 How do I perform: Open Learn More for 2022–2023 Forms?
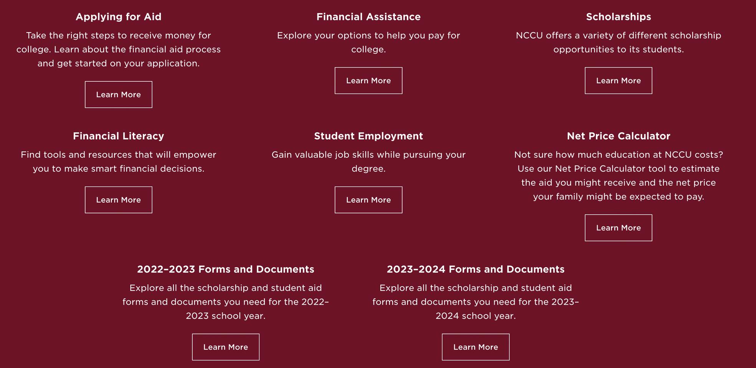[x=226, y=347]
